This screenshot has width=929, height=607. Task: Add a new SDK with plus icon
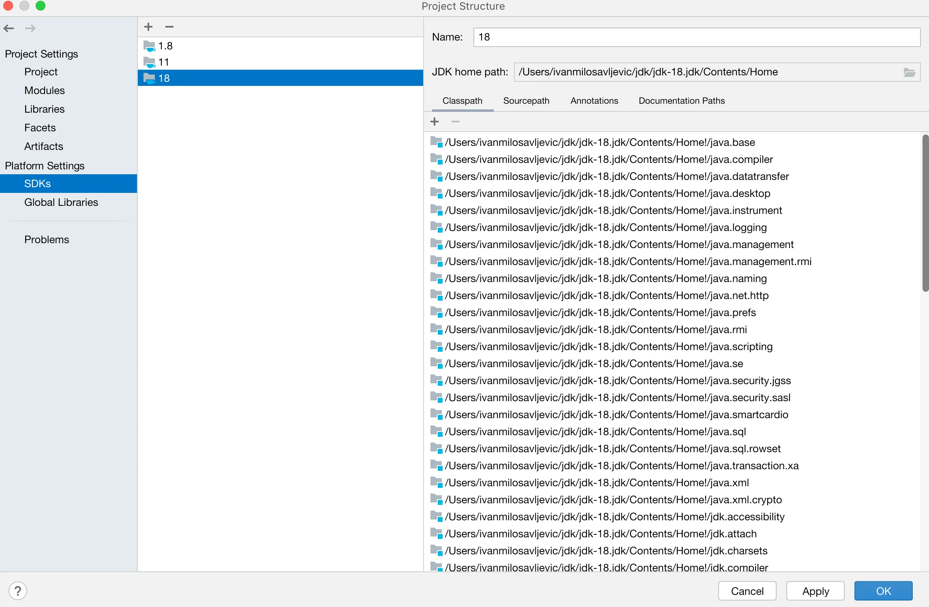[x=148, y=27]
